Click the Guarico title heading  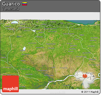click(x=11, y=4)
